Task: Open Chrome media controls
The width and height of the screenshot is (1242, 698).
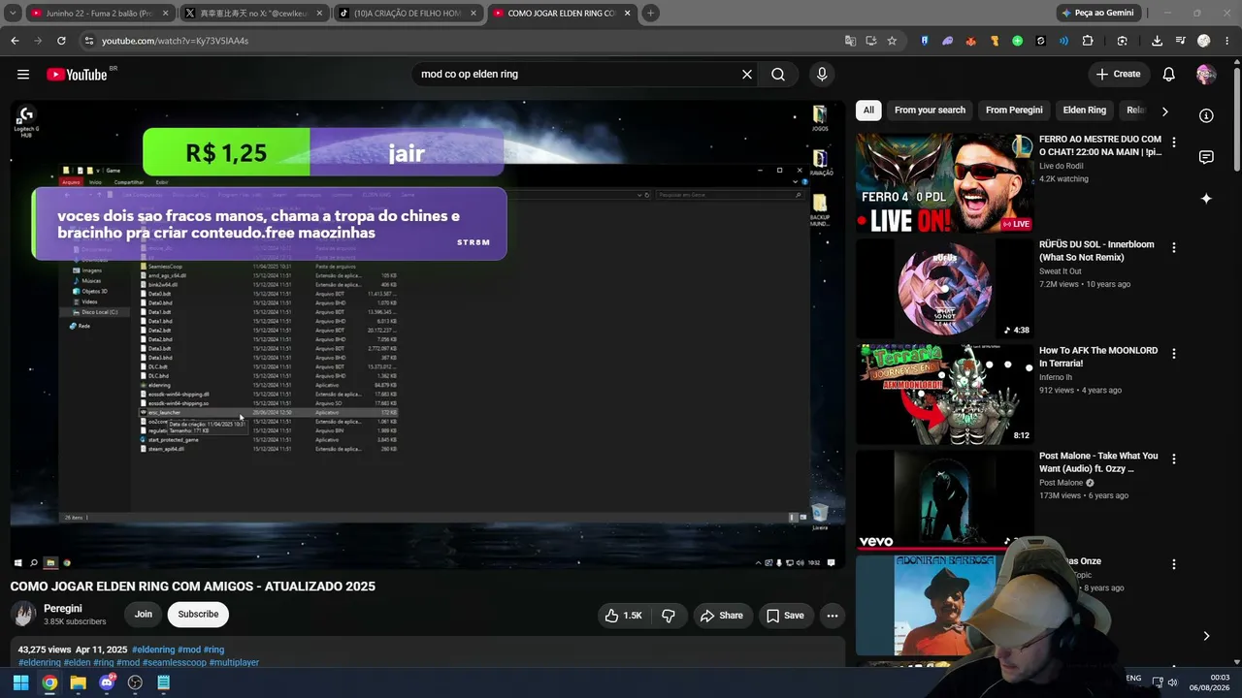Action: (1180, 41)
